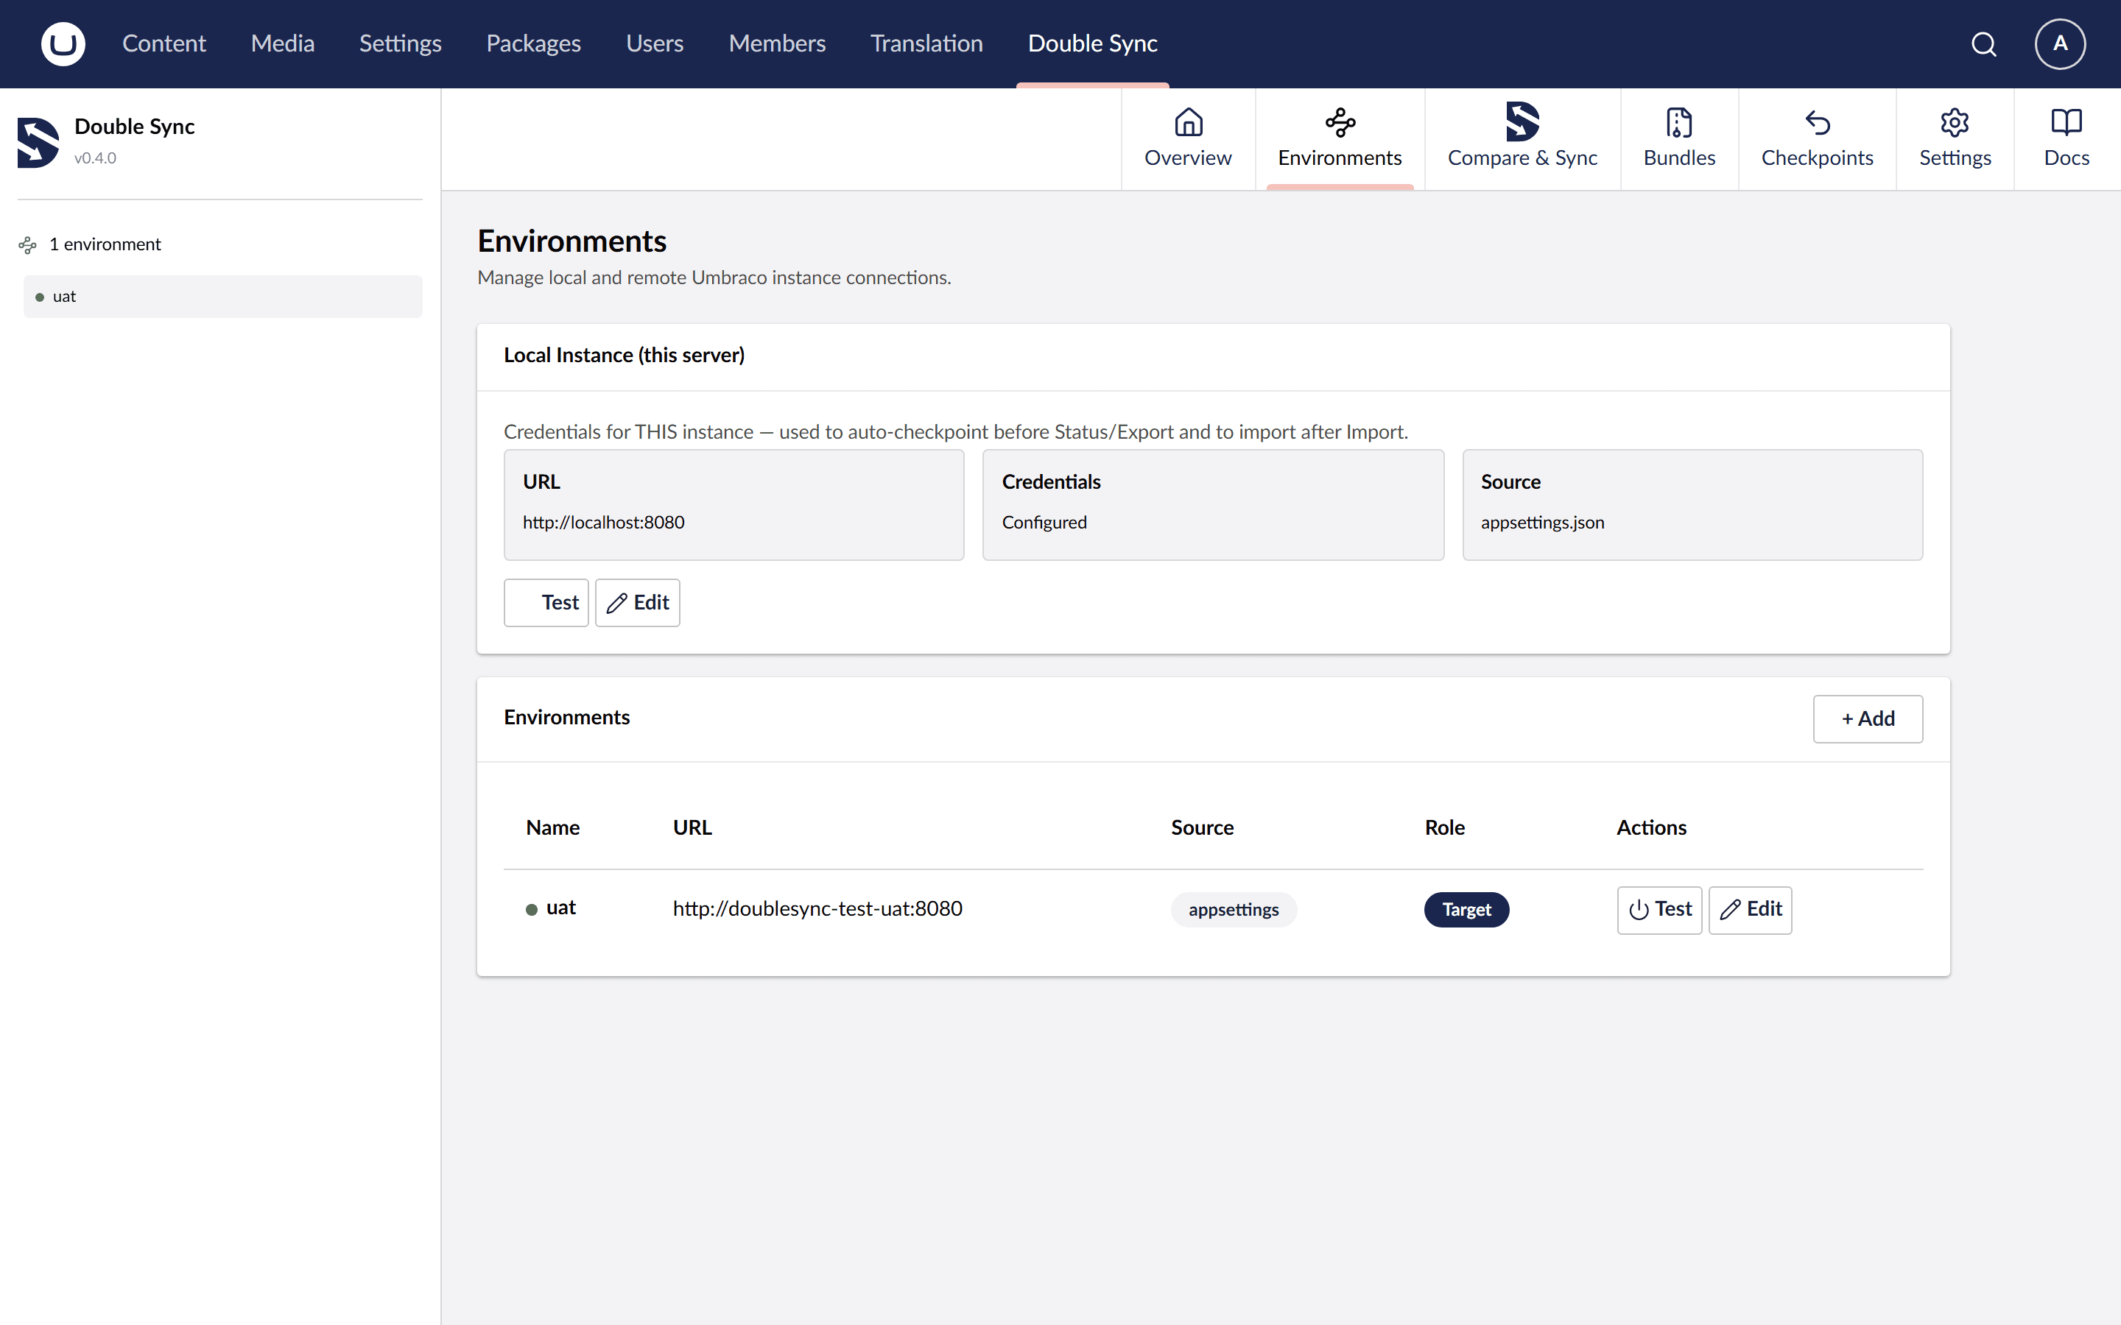Click the power icon in uat Test button
The width and height of the screenshot is (2121, 1325).
pyautogui.click(x=1638, y=910)
